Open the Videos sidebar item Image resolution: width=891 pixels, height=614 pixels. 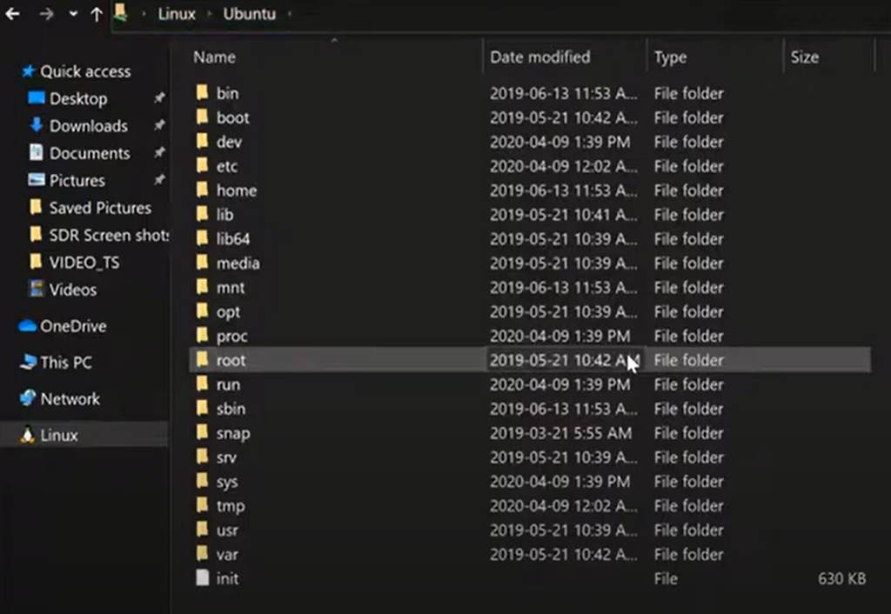coord(72,290)
